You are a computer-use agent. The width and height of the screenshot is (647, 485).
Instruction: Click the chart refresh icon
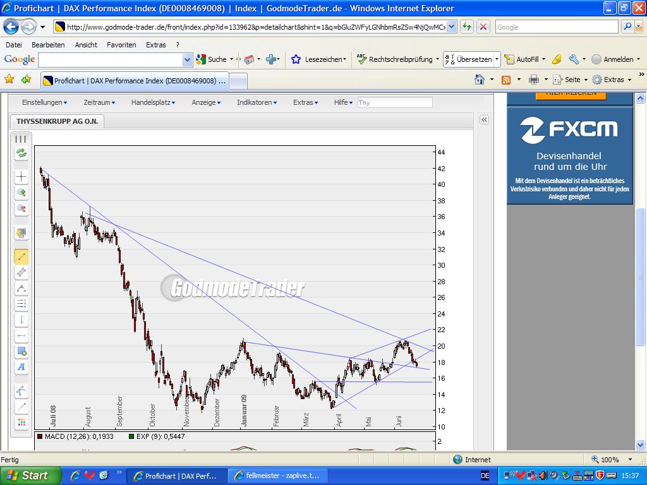[x=21, y=153]
